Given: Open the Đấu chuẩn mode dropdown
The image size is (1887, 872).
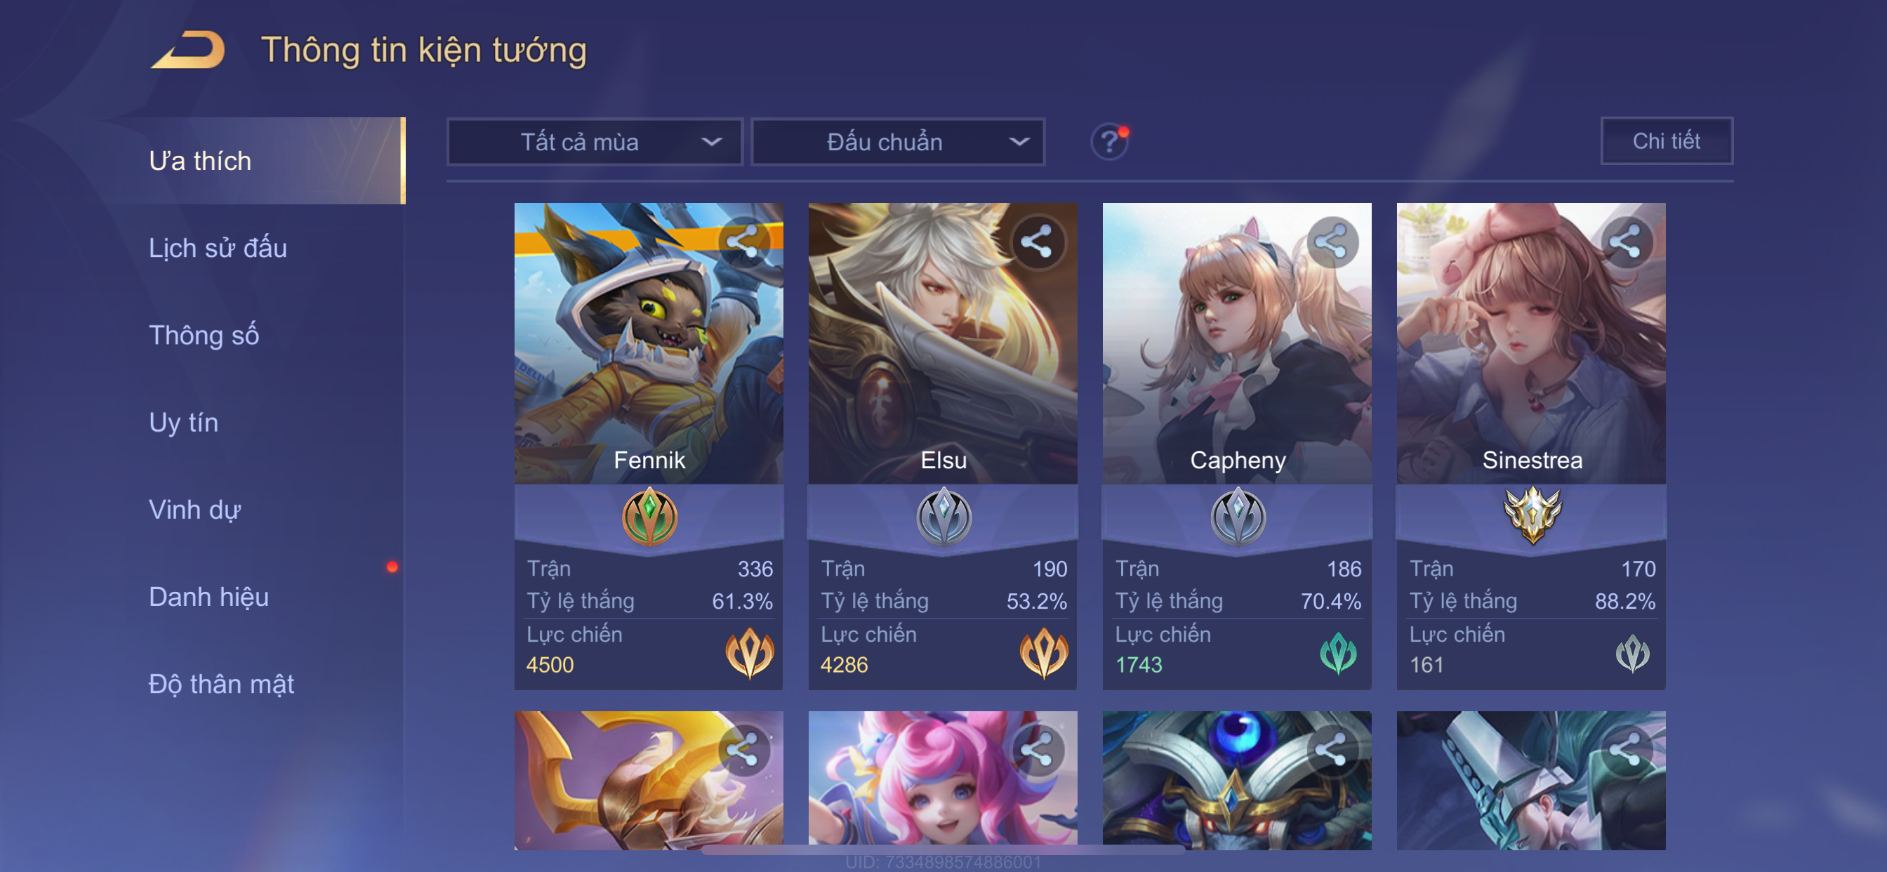Looking at the screenshot, I should pos(898,142).
